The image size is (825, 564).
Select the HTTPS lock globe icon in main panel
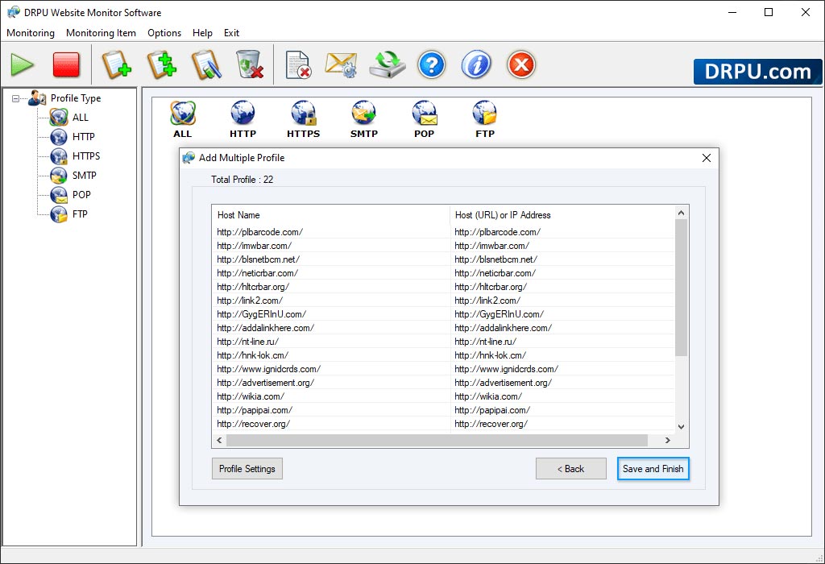(303, 119)
